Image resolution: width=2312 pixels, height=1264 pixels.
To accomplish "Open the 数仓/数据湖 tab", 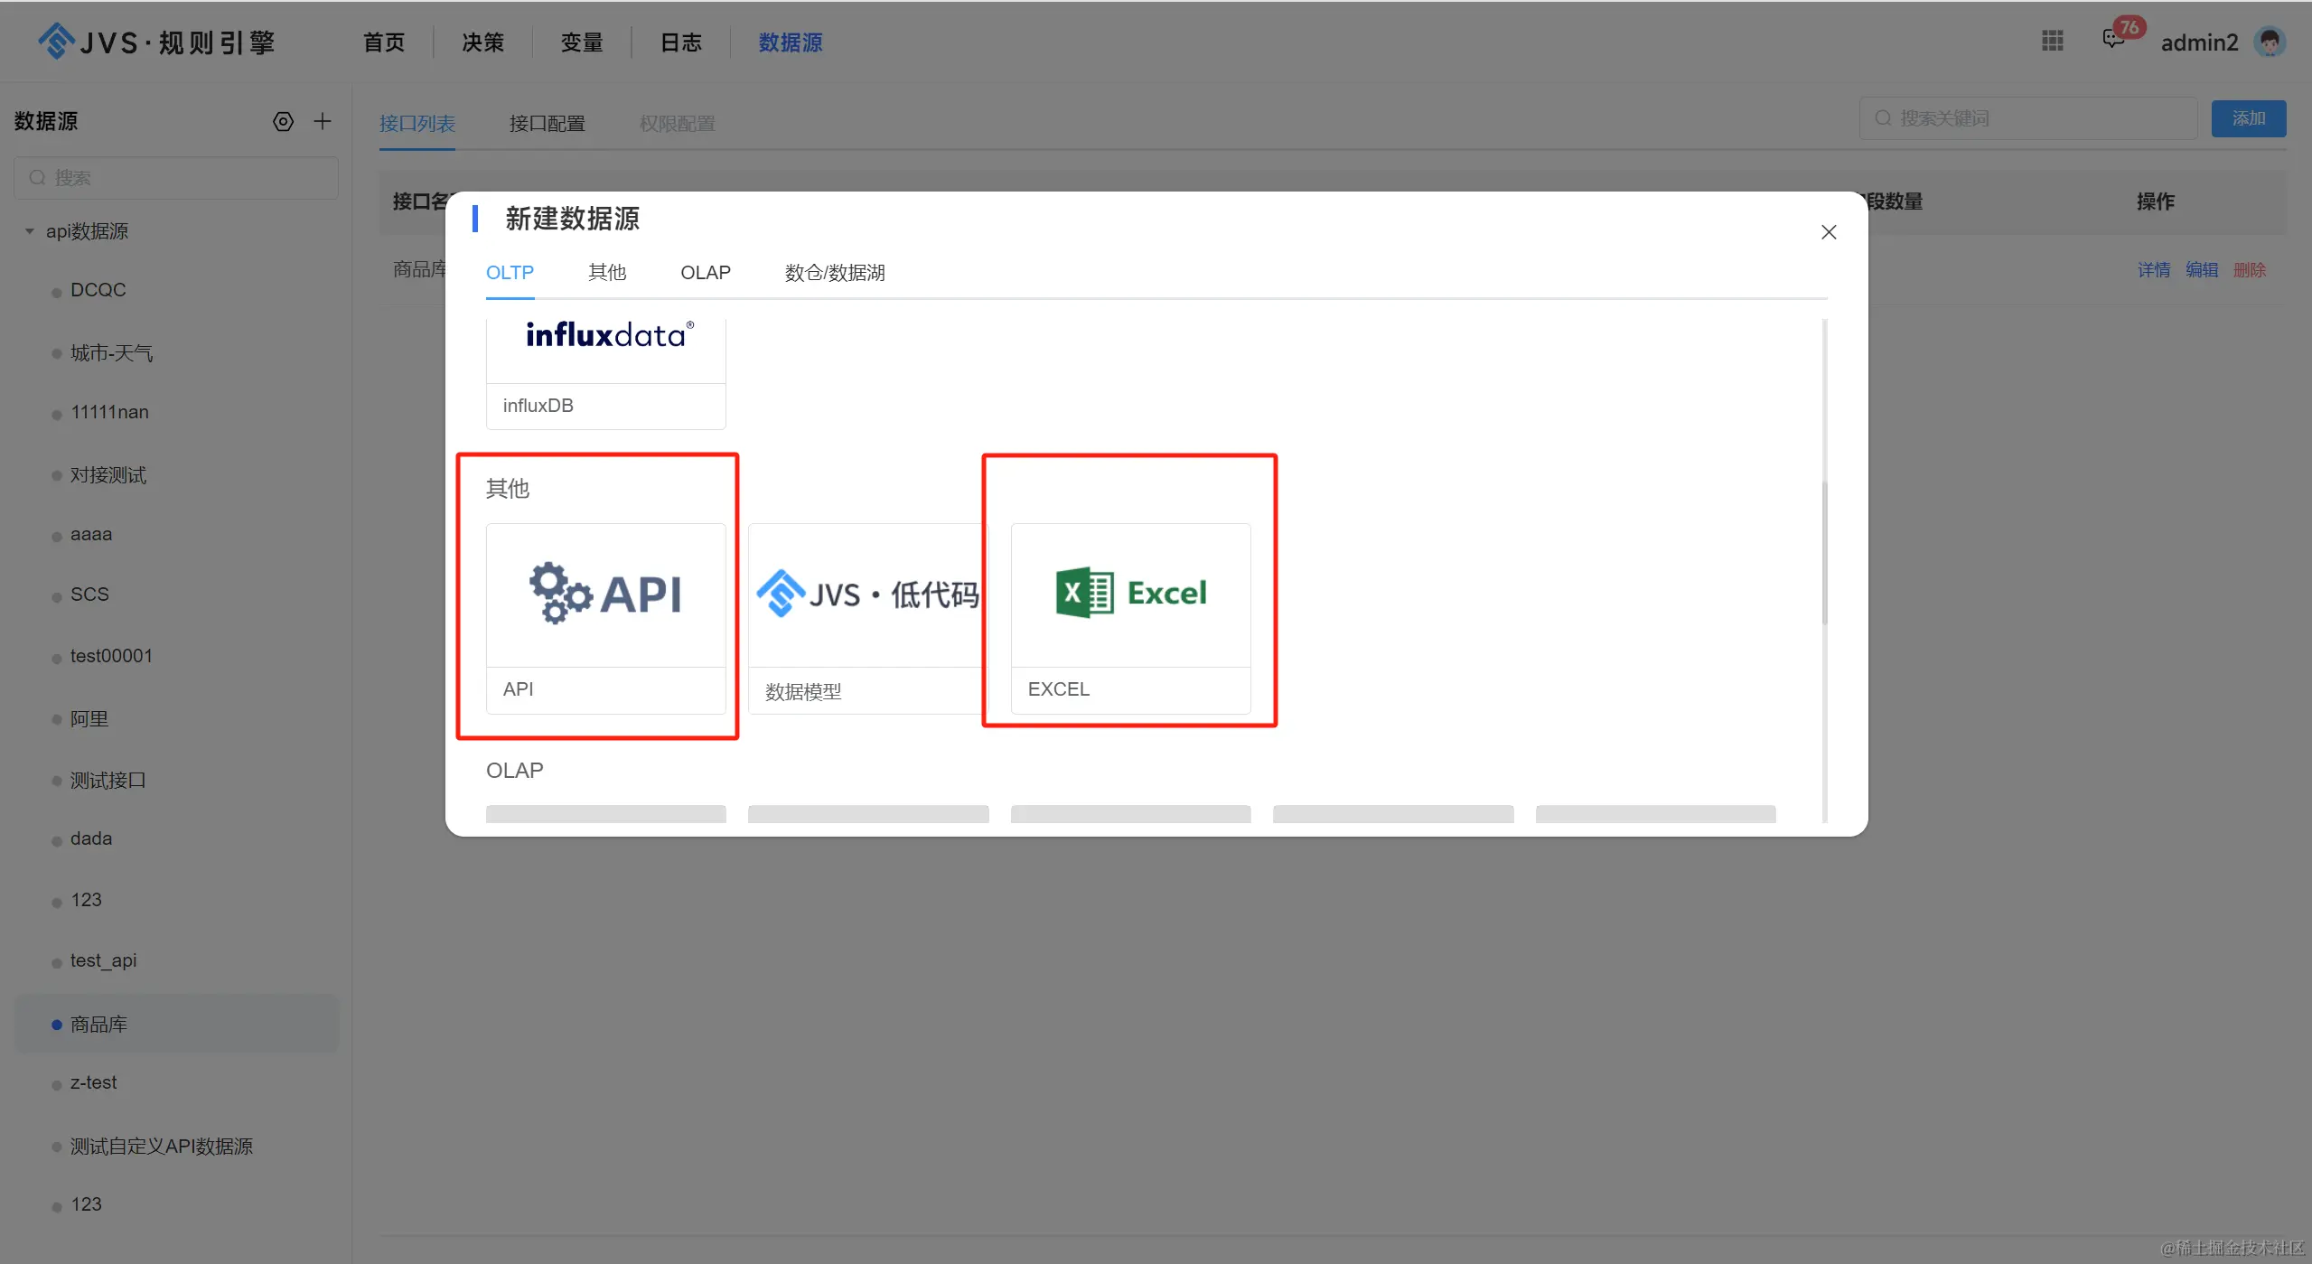I will tap(834, 273).
